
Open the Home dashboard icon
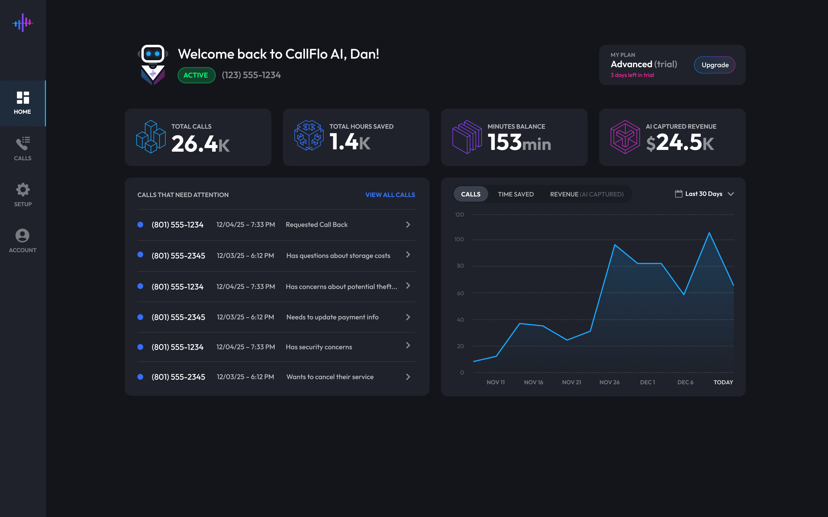point(23,97)
